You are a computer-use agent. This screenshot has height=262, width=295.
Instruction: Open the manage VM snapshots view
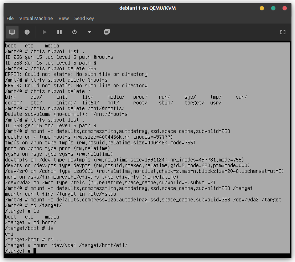click(107, 32)
